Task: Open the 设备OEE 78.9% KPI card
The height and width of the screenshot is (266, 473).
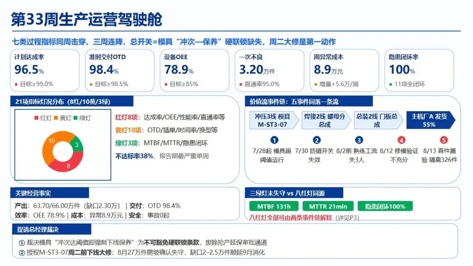Action: pyautogui.click(x=194, y=70)
